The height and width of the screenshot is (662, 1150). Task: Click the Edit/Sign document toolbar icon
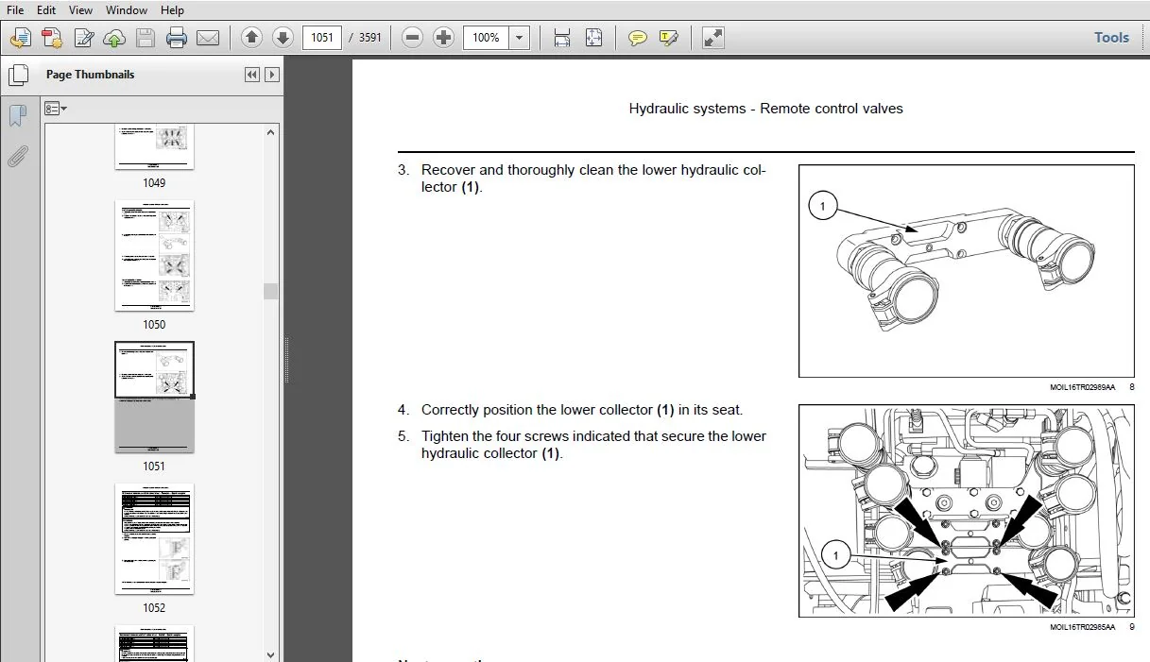[x=84, y=38]
